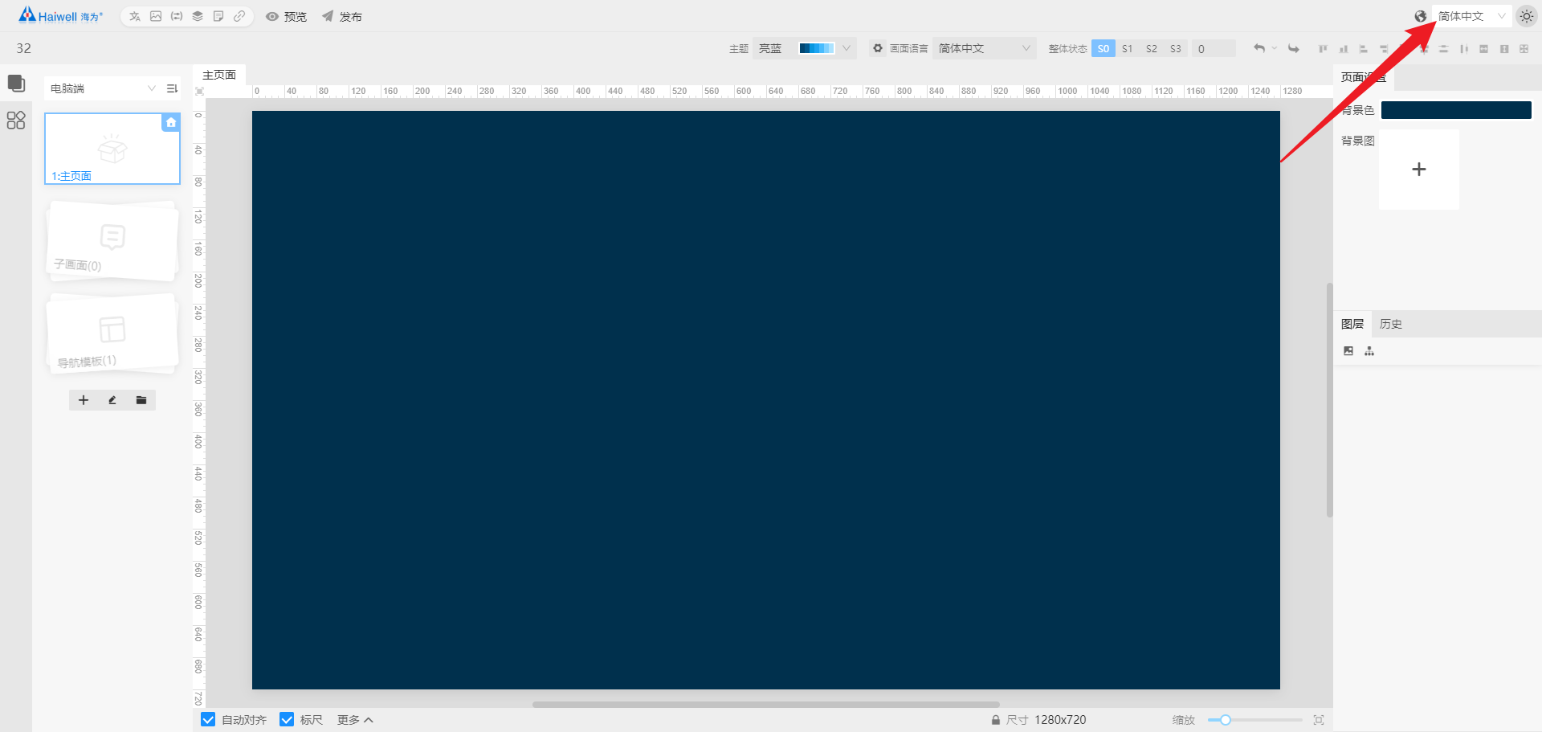This screenshot has width=1542, height=732.
Task: Click the horizontal canvas scrollbar
Action: [x=765, y=705]
